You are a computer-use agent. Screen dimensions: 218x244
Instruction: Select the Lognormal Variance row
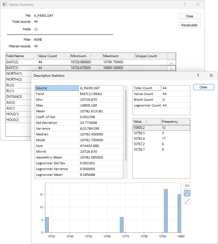(79, 169)
